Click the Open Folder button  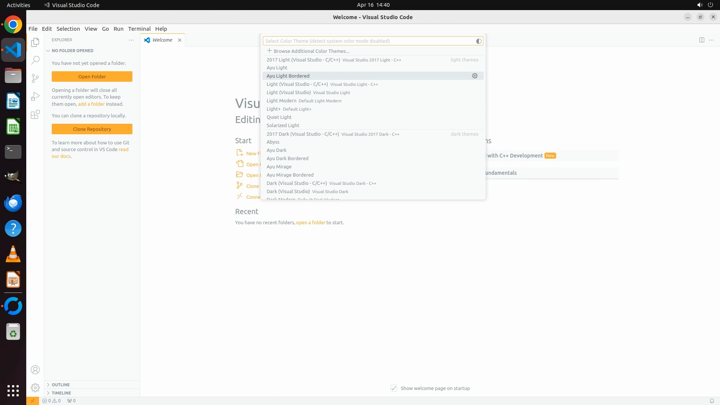pyautogui.click(x=92, y=76)
